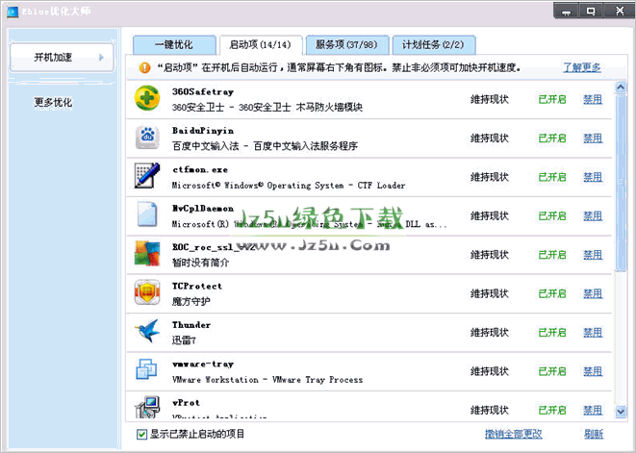Click 維持现状 text for BaiduPinyin
Screen dimensions: 636x453
point(490,138)
